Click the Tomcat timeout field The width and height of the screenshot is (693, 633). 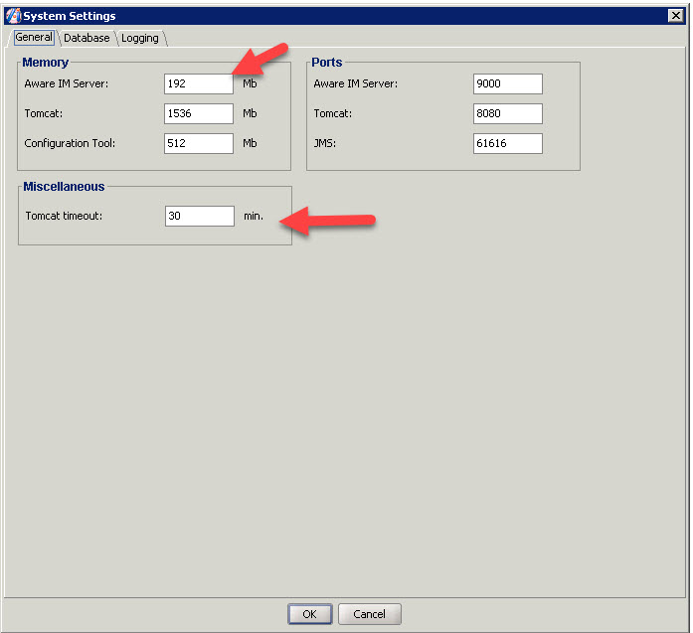[200, 216]
